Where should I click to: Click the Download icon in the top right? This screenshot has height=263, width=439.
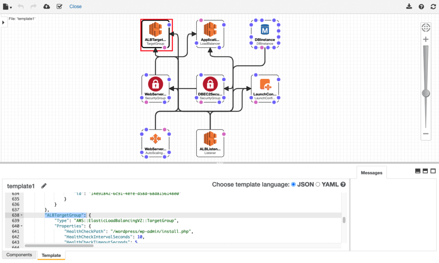tap(409, 6)
